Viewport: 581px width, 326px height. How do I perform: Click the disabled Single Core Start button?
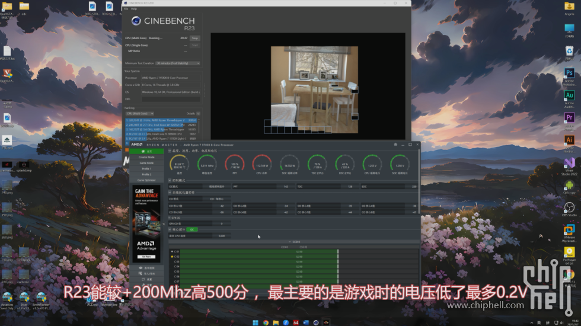[195, 45]
